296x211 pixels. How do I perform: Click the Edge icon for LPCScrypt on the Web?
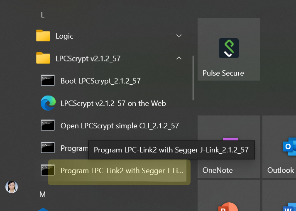click(x=48, y=103)
